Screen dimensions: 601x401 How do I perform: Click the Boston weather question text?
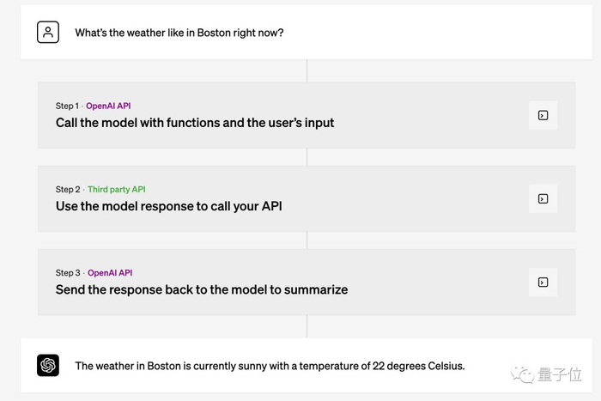[x=179, y=33]
